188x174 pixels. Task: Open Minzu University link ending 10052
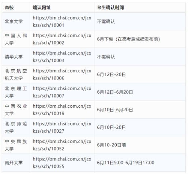coord(62,145)
